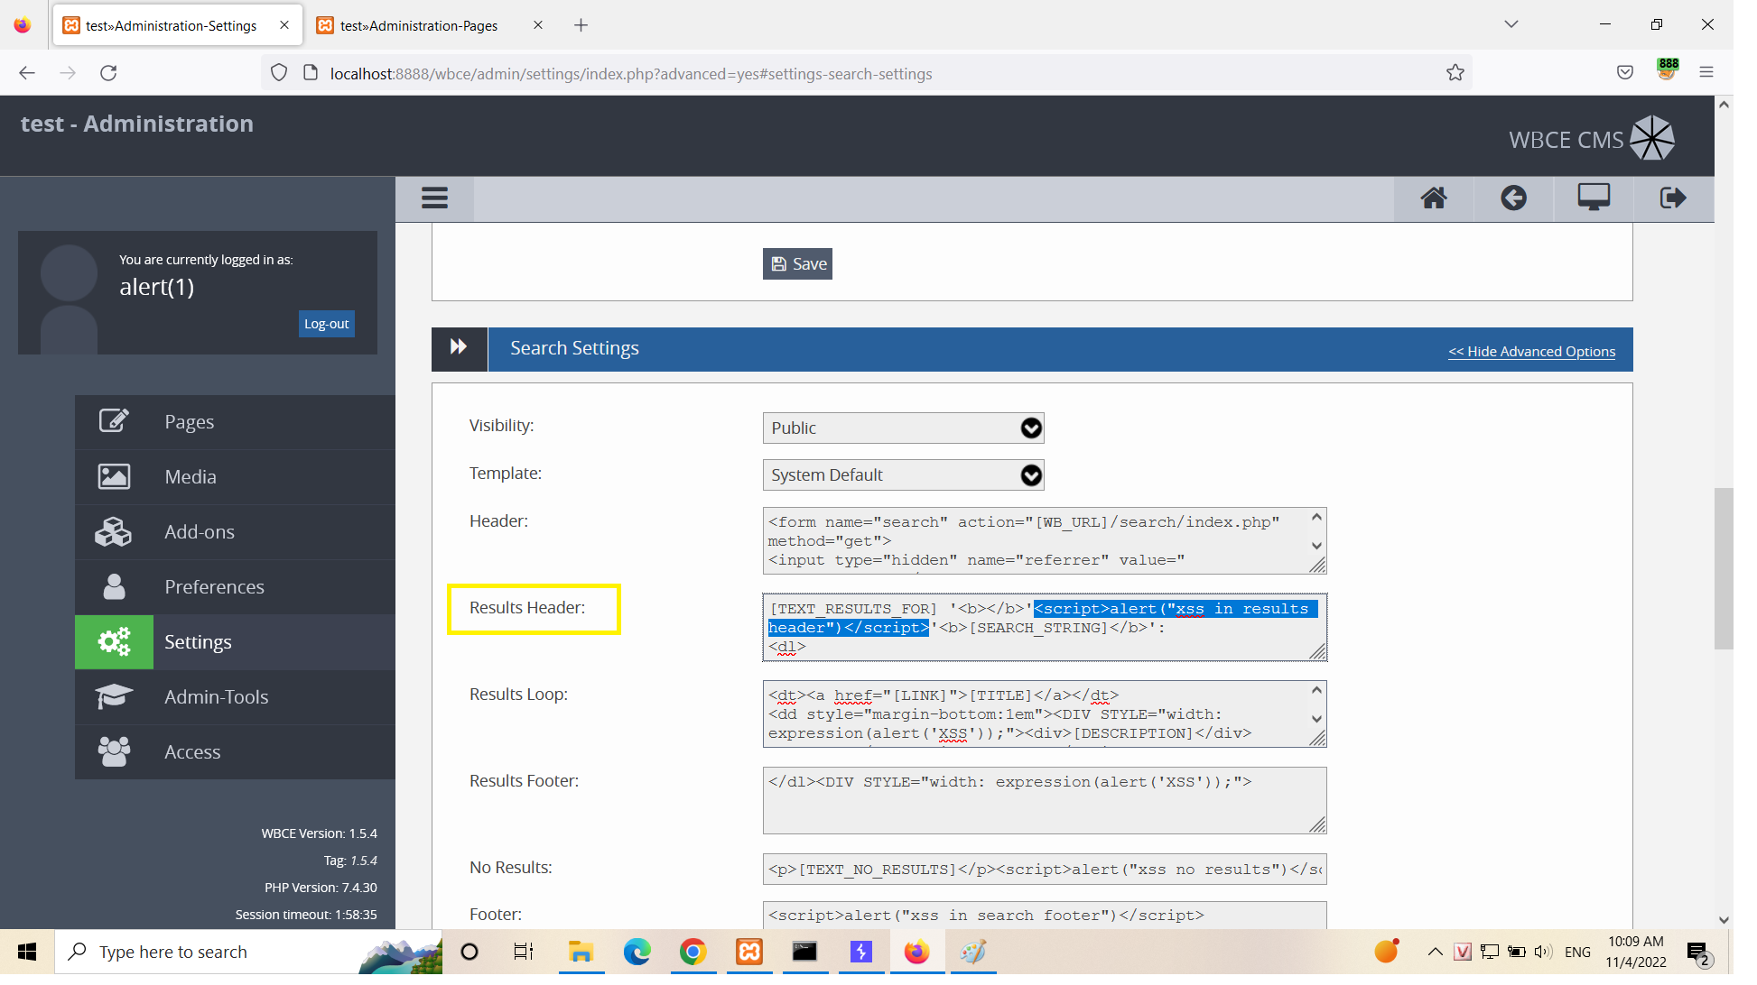1757x985 pixels.
Task: Collapse Search Settings double-arrow expander
Action: (x=459, y=349)
